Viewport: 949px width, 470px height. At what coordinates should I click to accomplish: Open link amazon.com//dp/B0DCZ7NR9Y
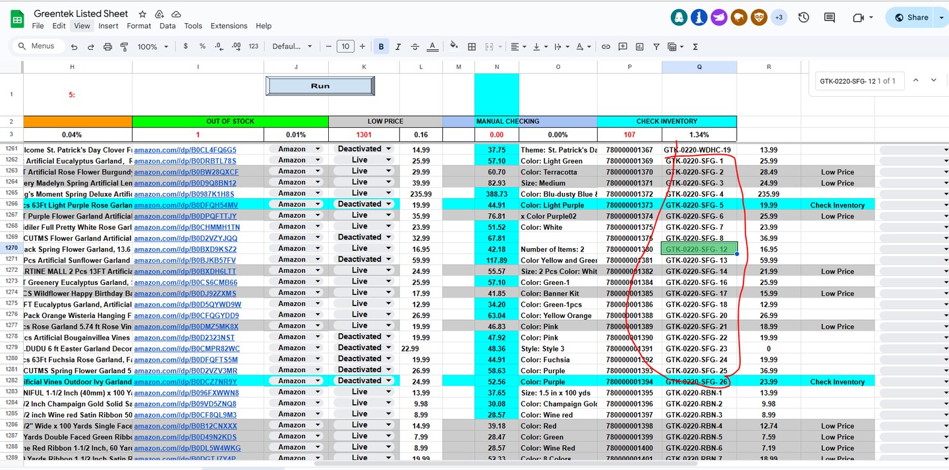pos(185,382)
